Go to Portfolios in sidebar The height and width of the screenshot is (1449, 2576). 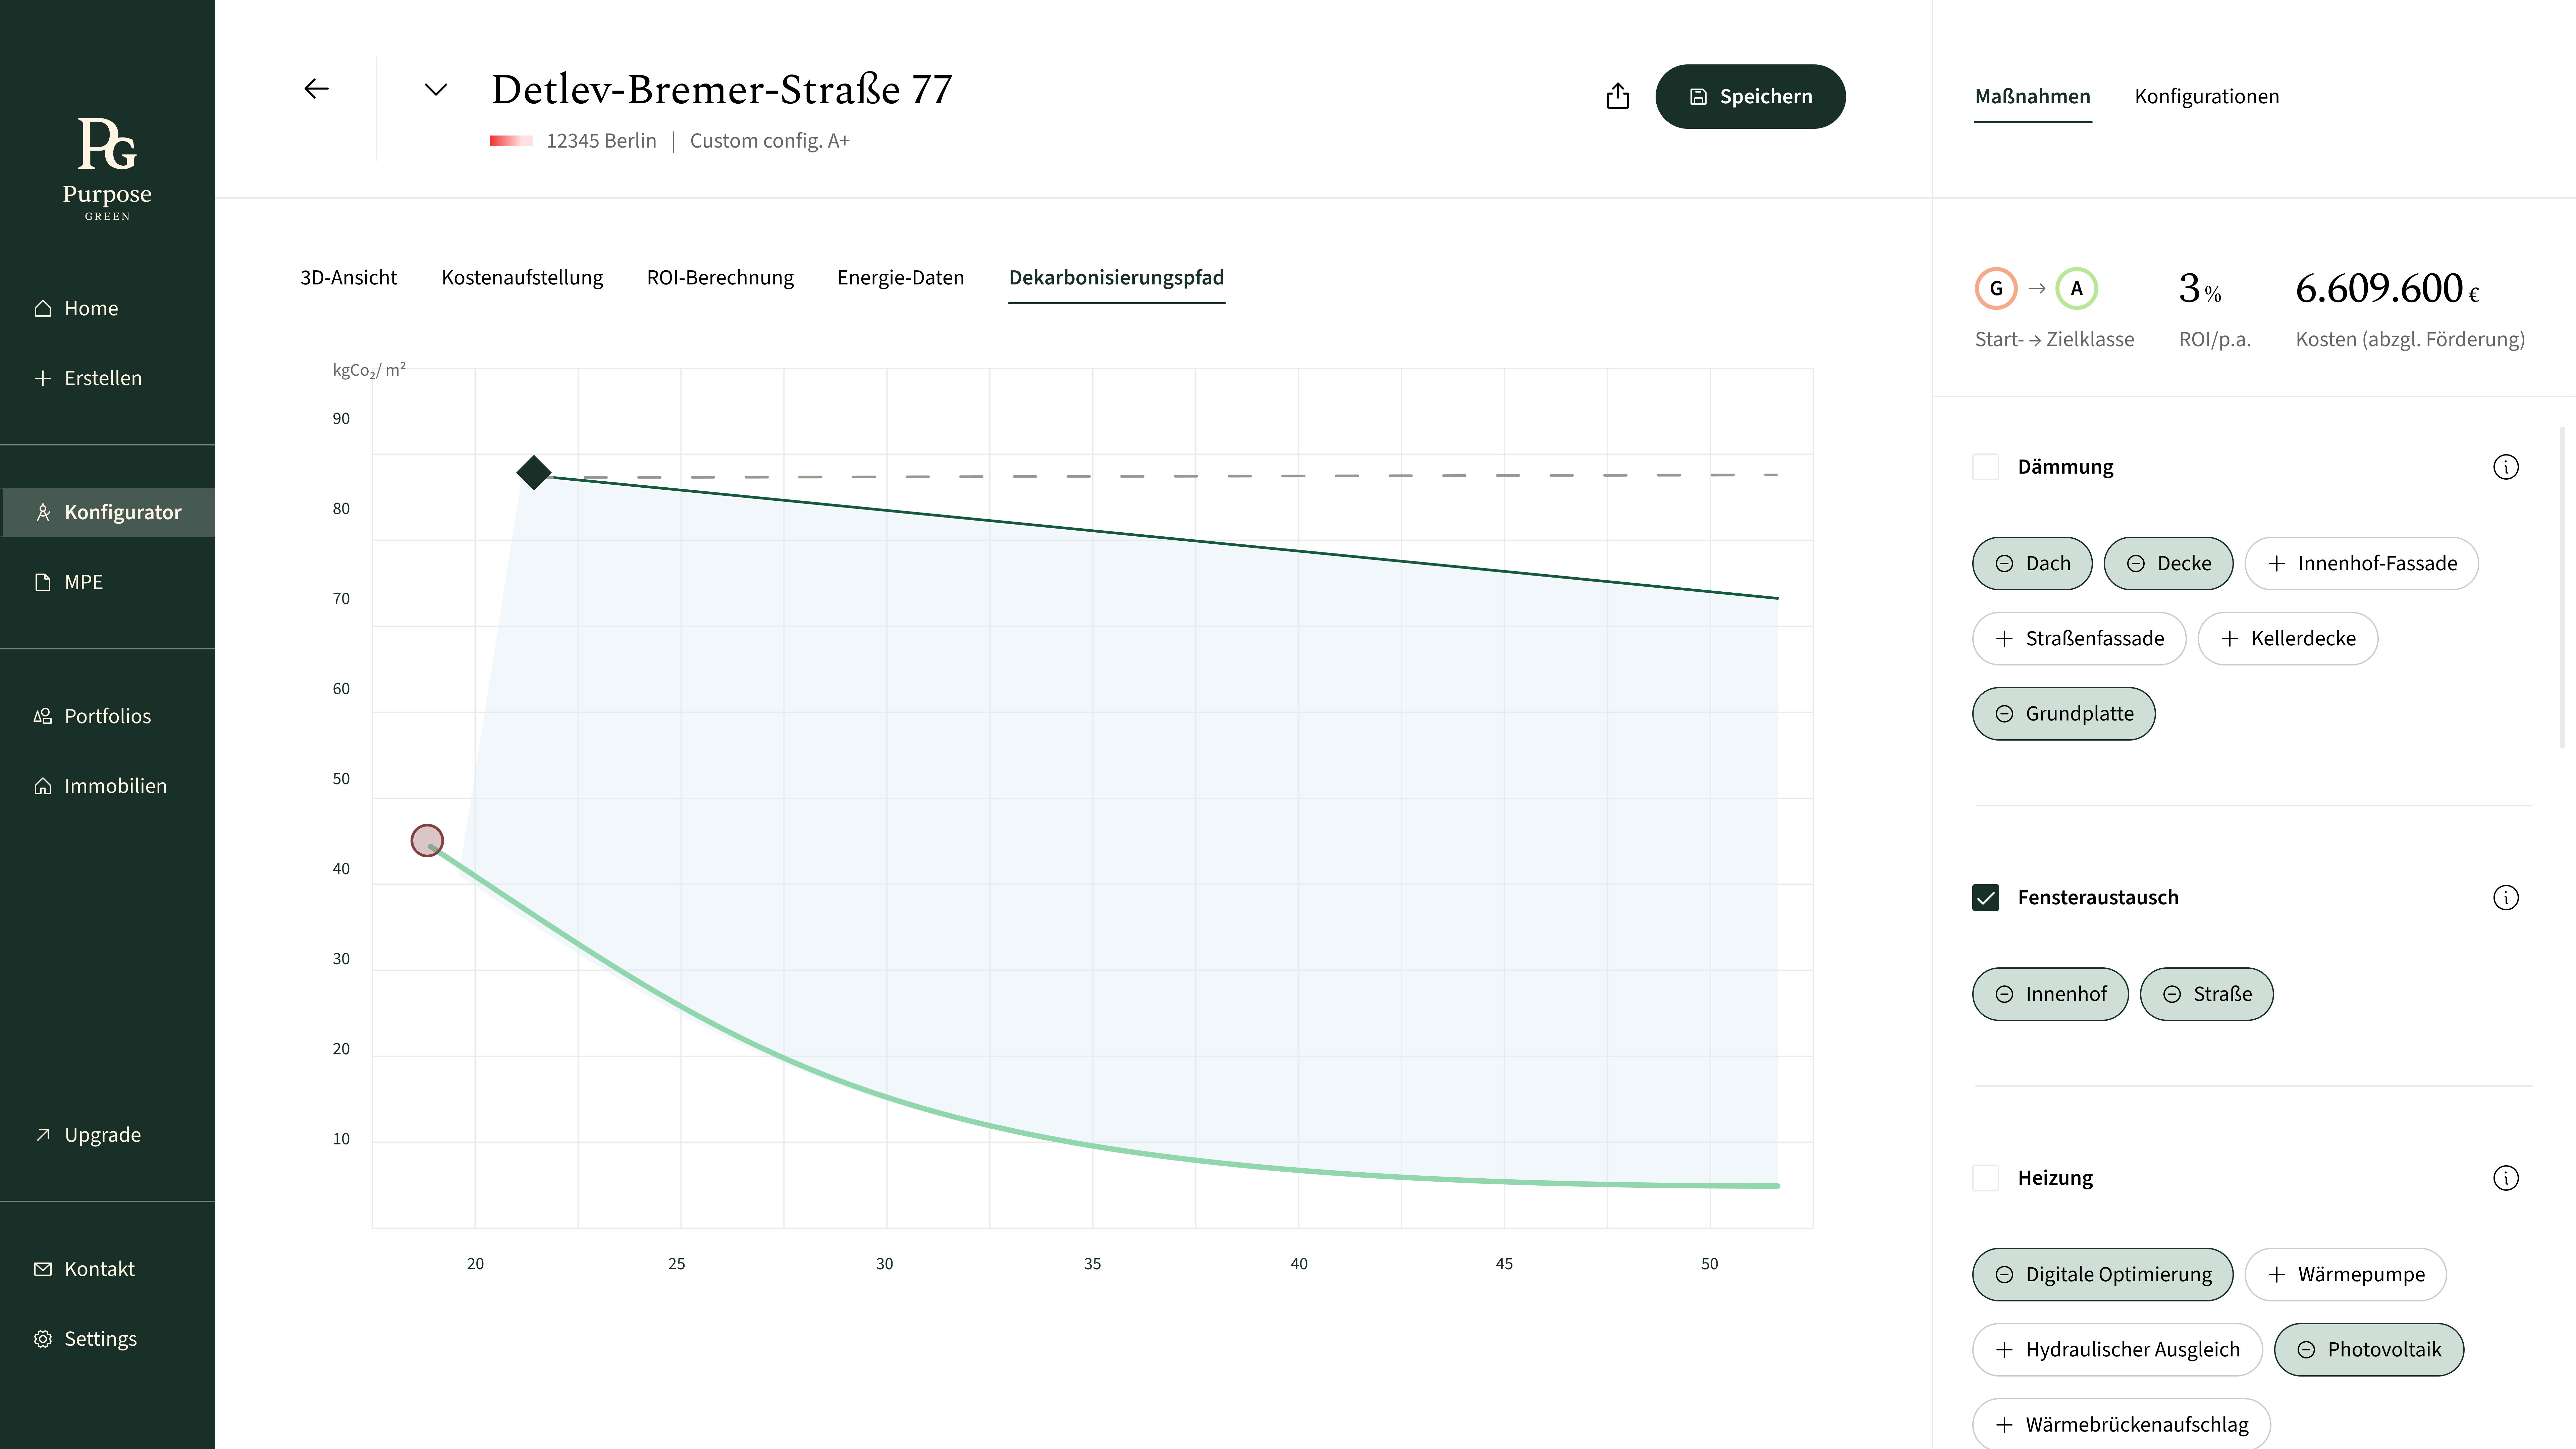(x=107, y=716)
